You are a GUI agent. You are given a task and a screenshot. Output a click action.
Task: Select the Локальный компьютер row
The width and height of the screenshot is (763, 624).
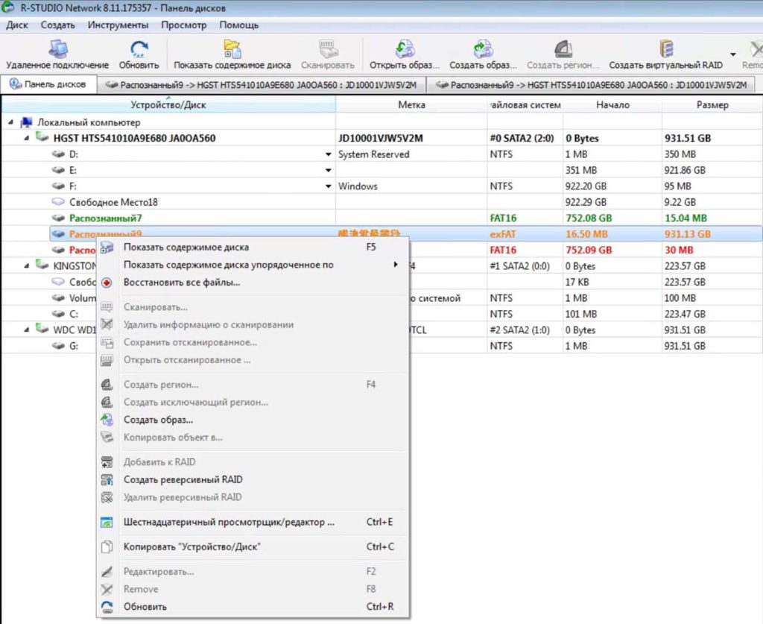(381, 122)
